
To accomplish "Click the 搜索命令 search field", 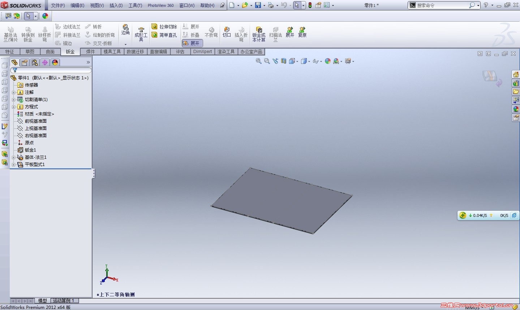I will point(442,5).
